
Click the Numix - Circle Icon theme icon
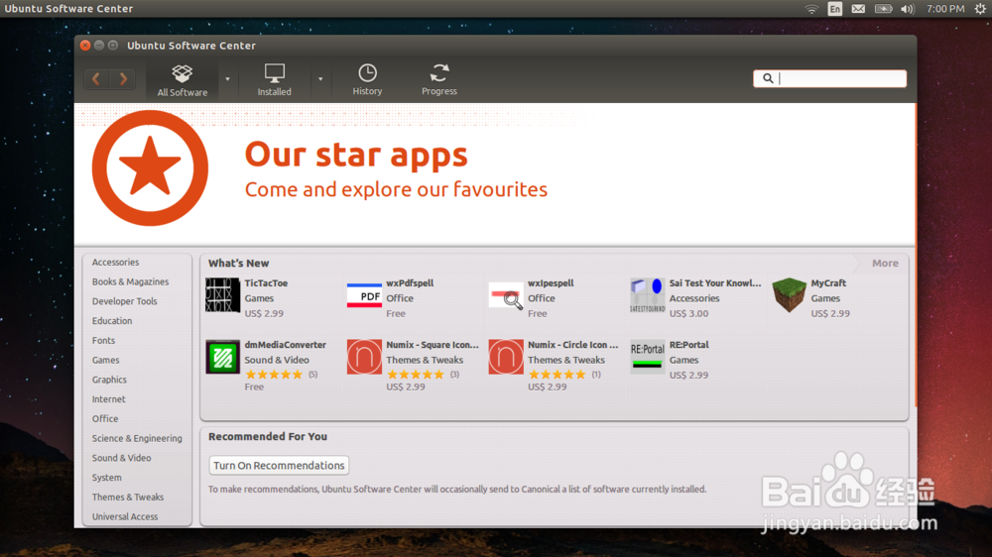(x=506, y=357)
